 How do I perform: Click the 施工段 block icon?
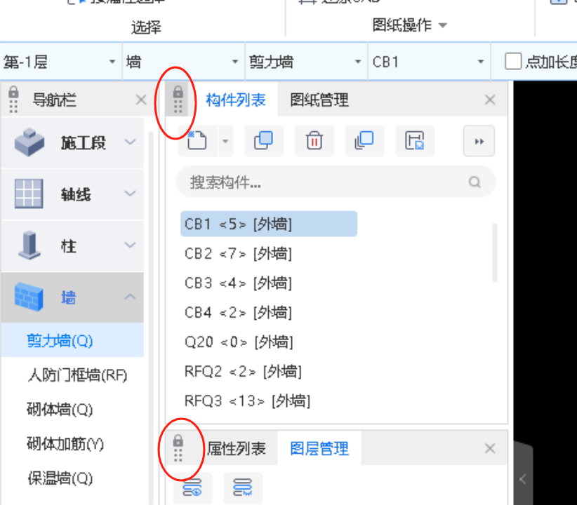pyautogui.click(x=29, y=142)
